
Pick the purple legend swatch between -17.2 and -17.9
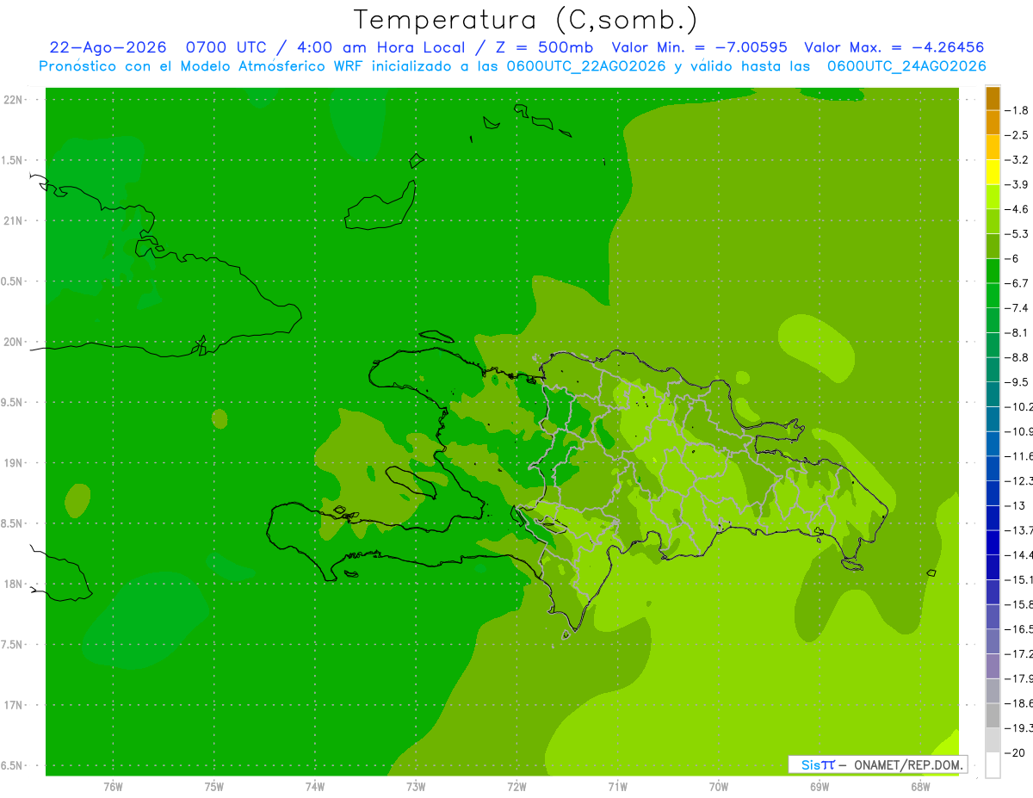(x=993, y=665)
